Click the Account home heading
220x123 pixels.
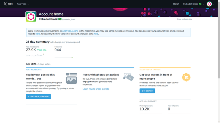[51, 14]
